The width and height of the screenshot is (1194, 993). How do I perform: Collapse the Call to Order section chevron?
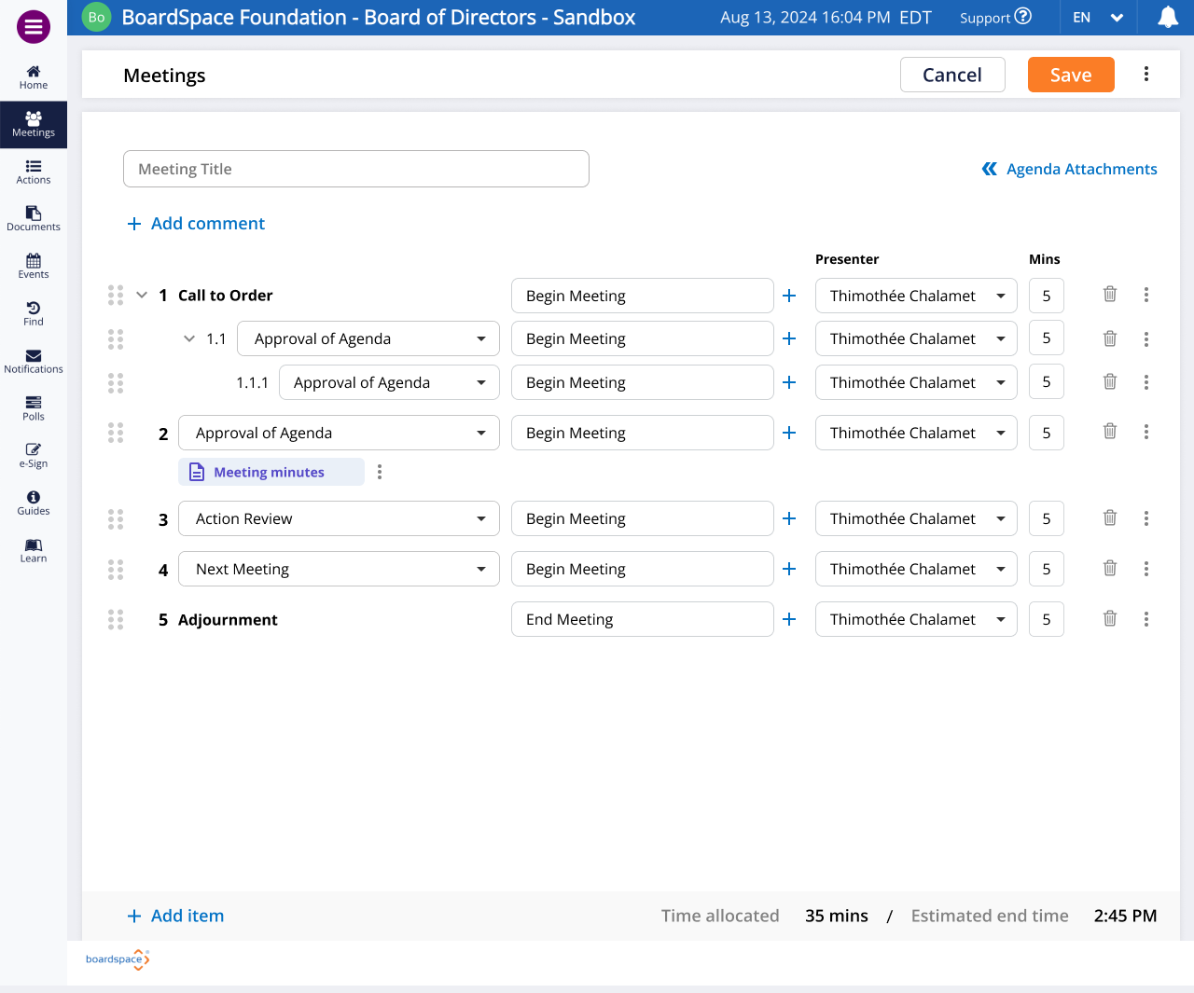tap(142, 295)
